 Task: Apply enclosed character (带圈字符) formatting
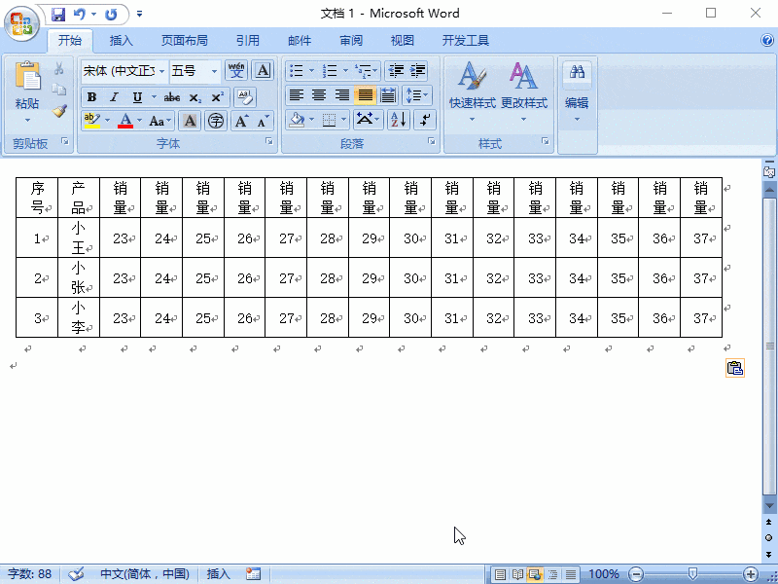pyautogui.click(x=217, y=119)
